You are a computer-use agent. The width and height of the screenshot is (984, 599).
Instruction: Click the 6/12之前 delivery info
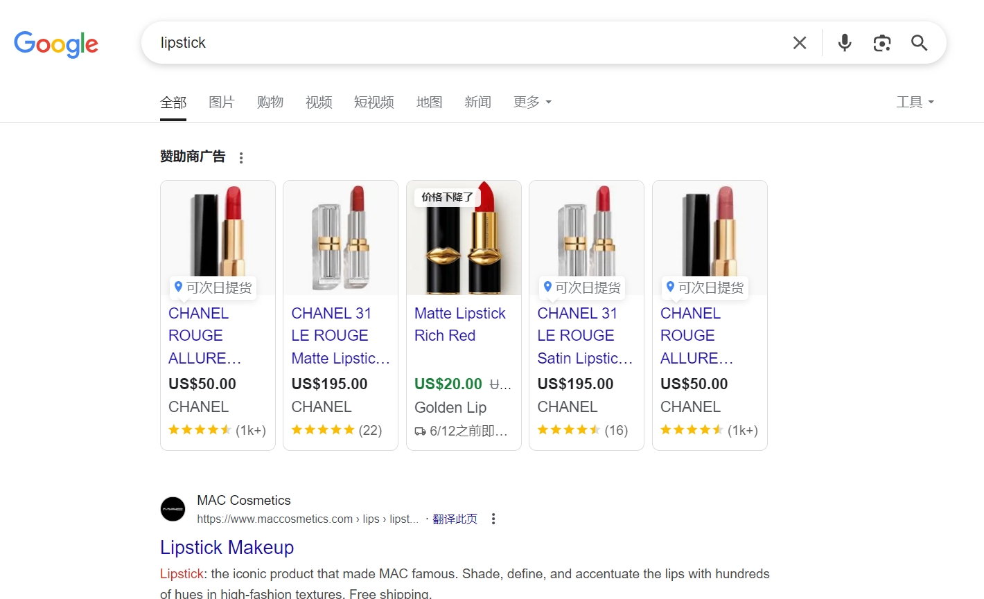pyautogui.click(x=462, y=431)
